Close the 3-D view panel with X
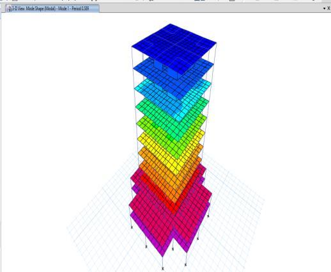This screenshot has width=331, height=272. (x=328, y=8)
